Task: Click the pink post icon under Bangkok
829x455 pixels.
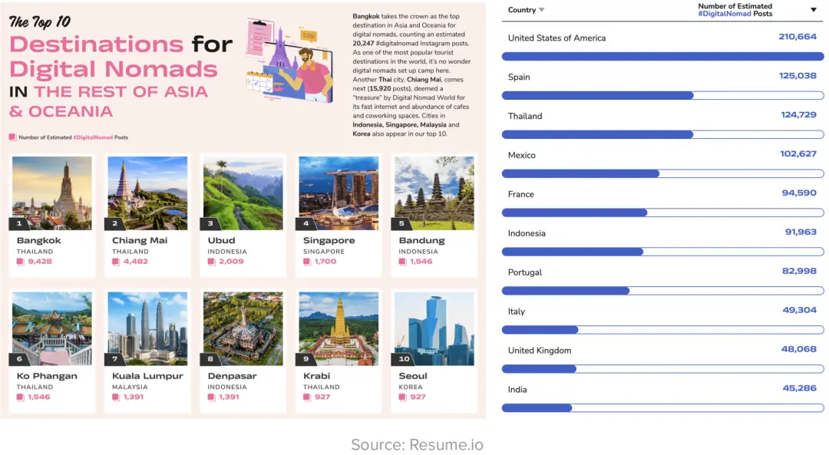Action: 21,262
